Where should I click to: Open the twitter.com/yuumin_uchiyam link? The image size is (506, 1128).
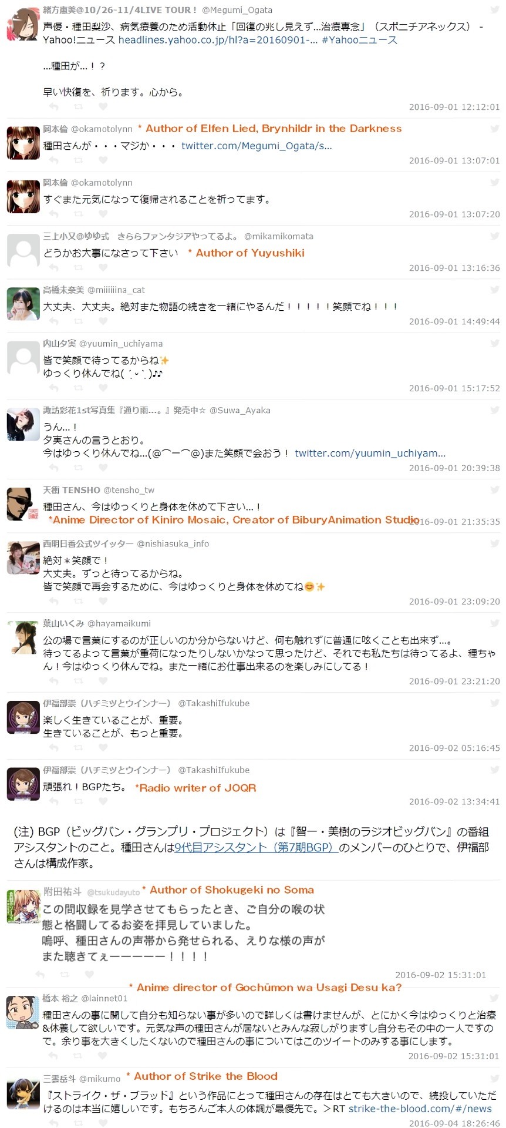370,453
